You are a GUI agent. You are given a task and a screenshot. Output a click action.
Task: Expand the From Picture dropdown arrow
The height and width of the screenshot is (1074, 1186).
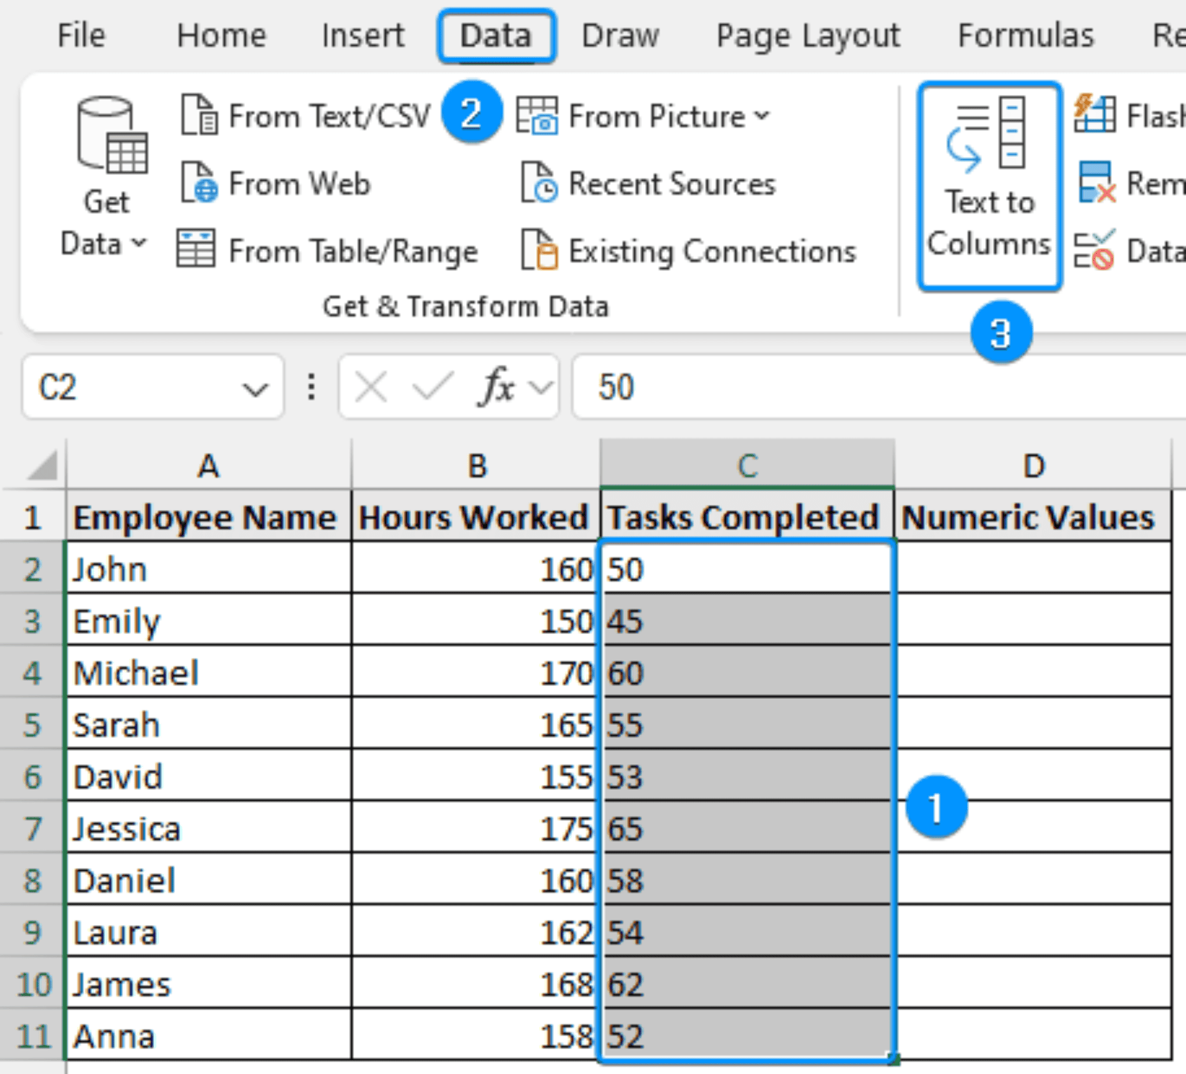[x=762, y=115]
